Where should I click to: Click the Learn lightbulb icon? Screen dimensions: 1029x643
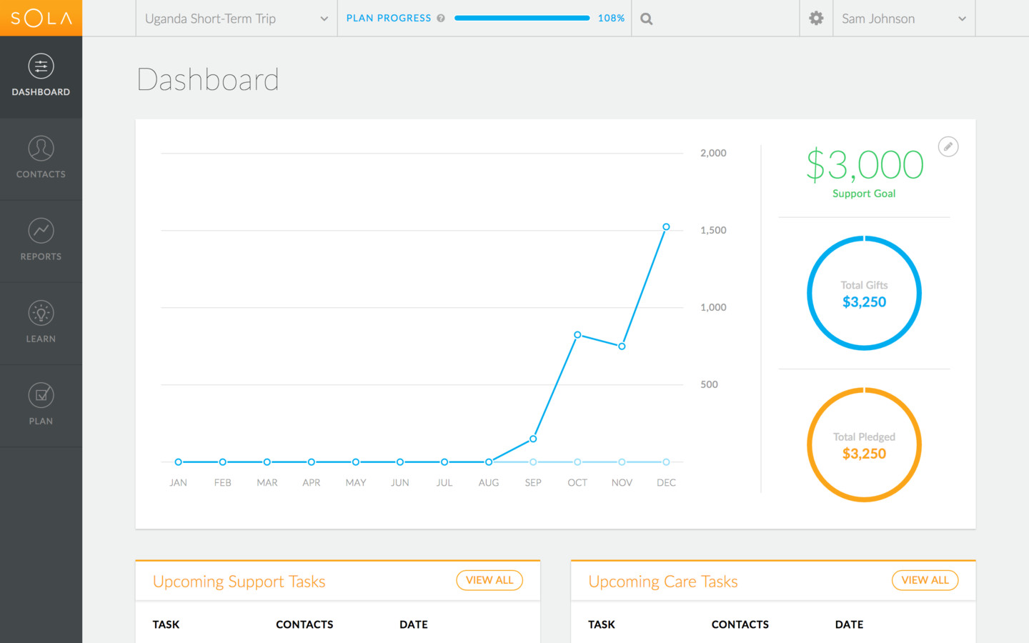point(41,313)
